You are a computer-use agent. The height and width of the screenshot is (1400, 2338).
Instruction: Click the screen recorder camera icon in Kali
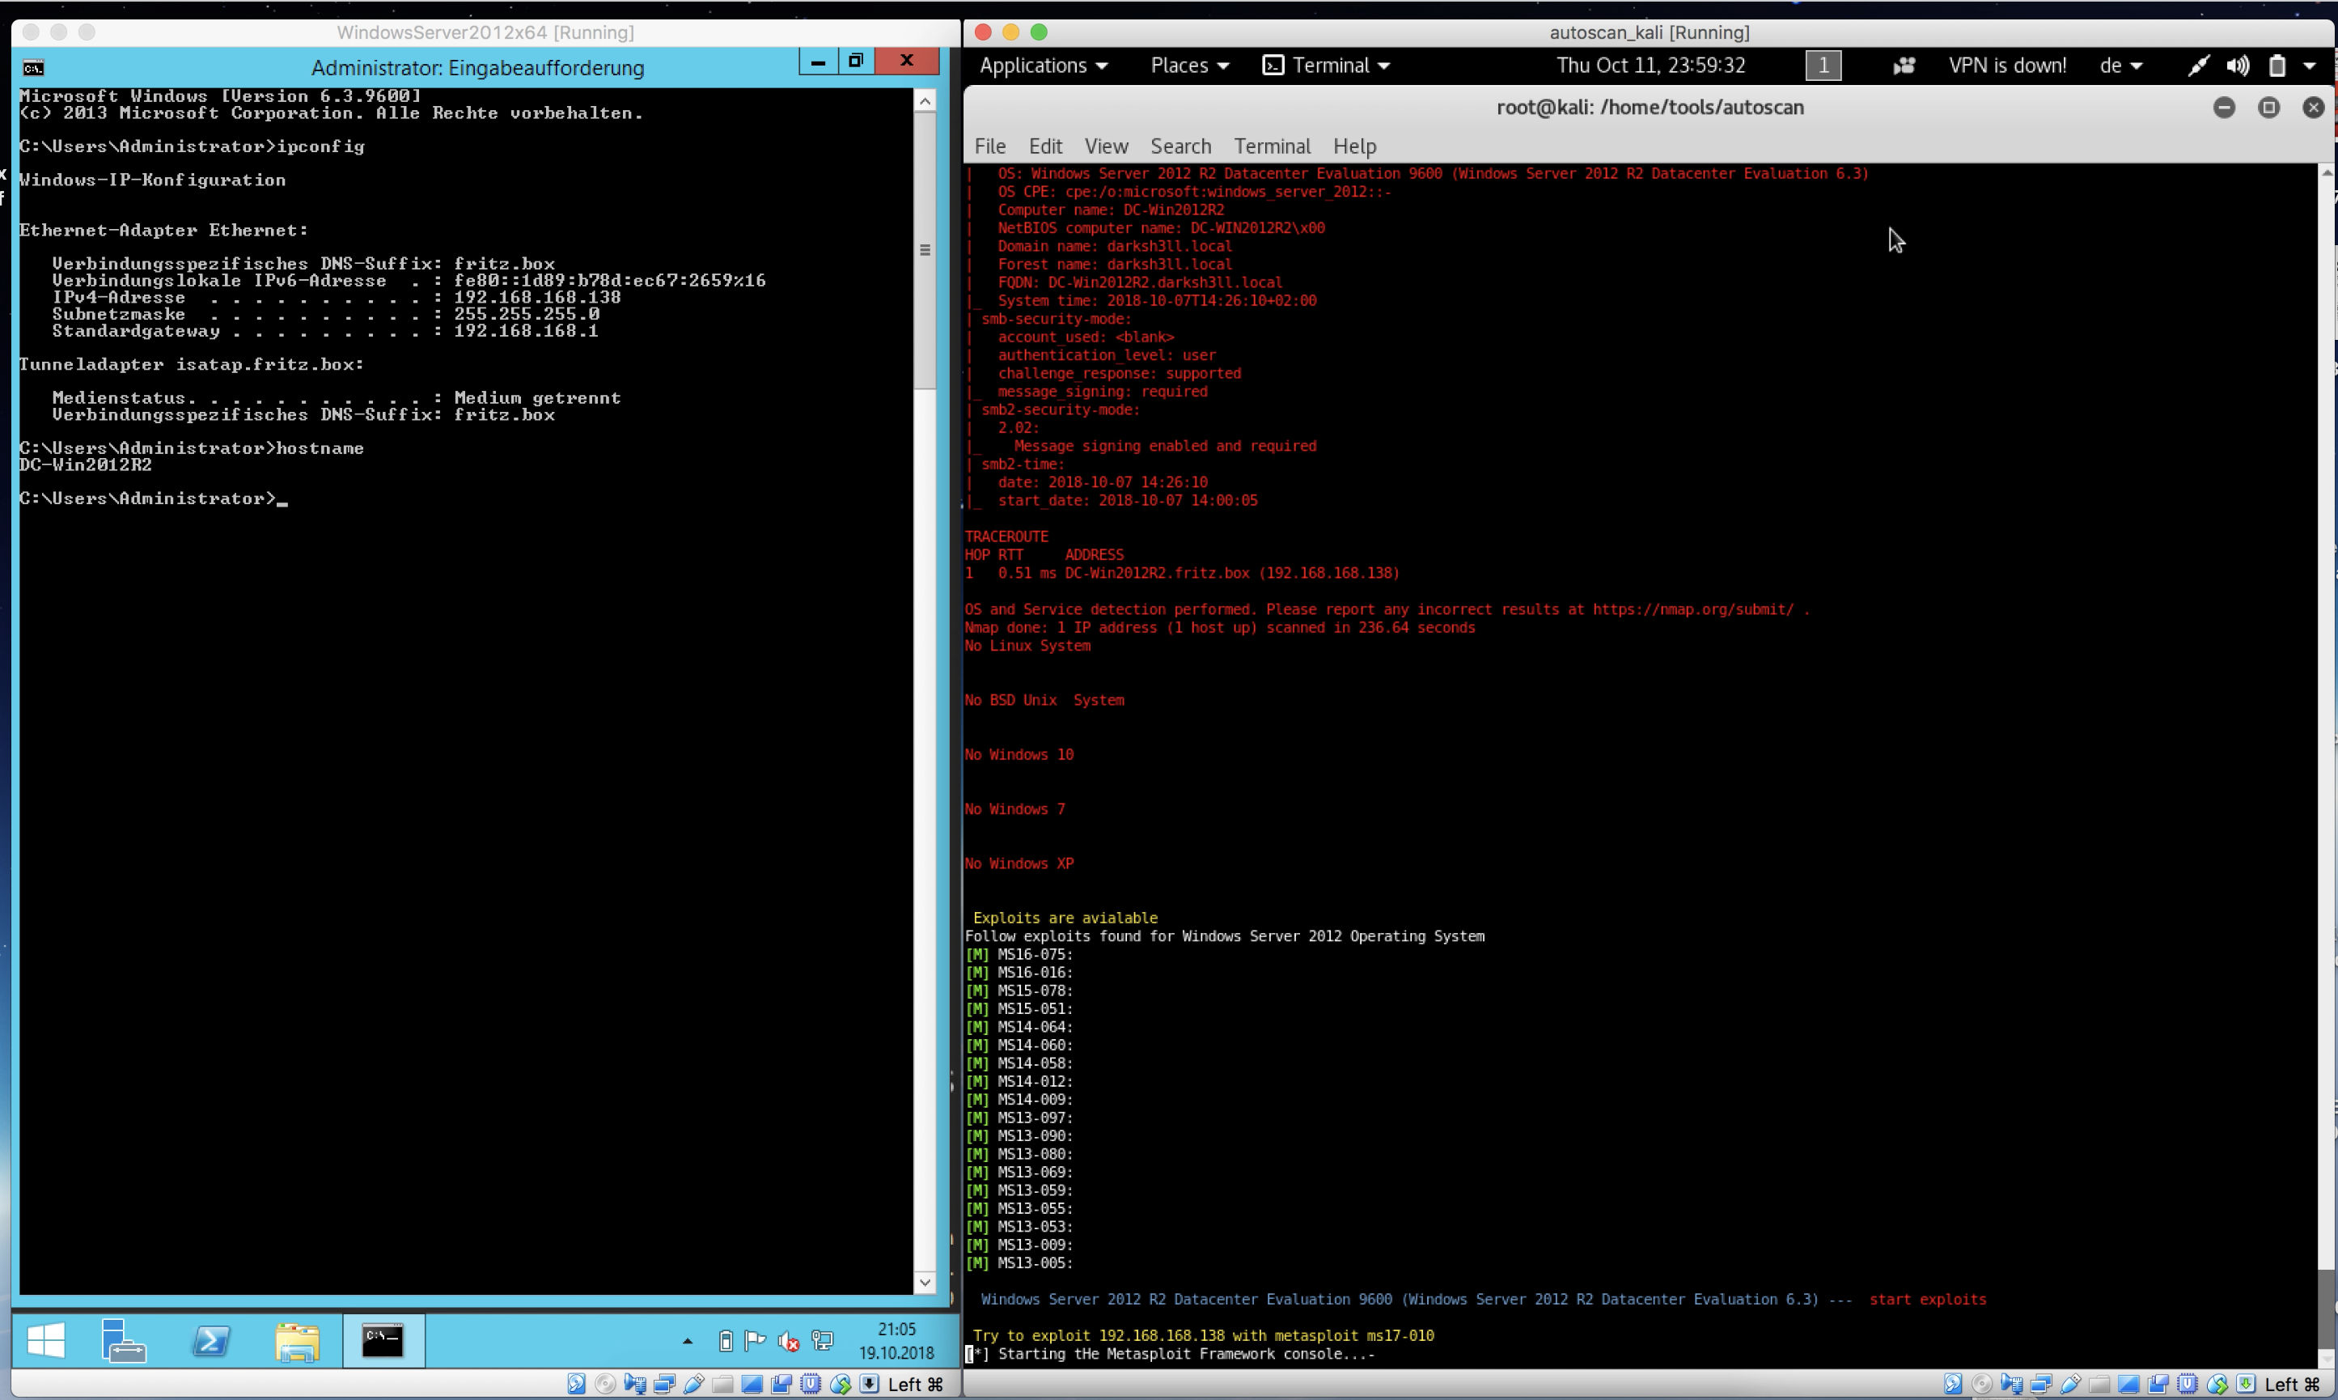coord(1904,65)
